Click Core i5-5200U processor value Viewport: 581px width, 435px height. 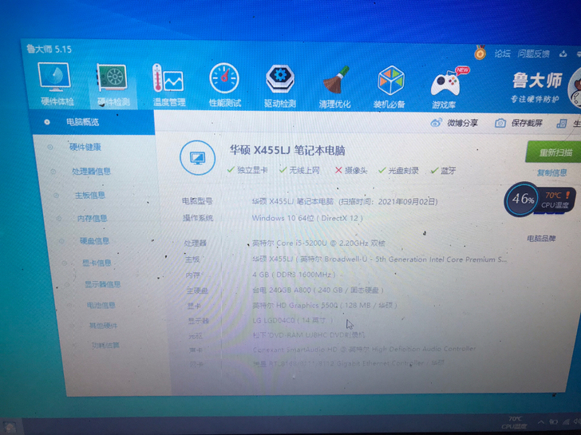[x=318, y=243]
